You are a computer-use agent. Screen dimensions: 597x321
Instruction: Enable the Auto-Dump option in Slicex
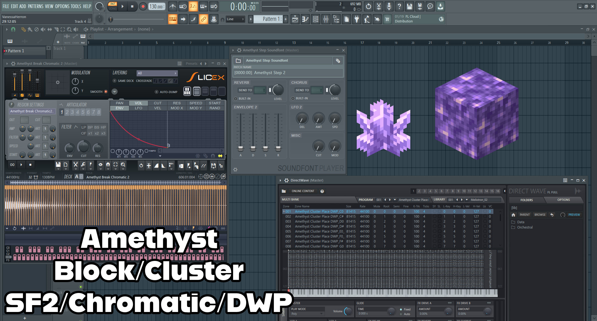pyautogui.click(x=157, y=92)
